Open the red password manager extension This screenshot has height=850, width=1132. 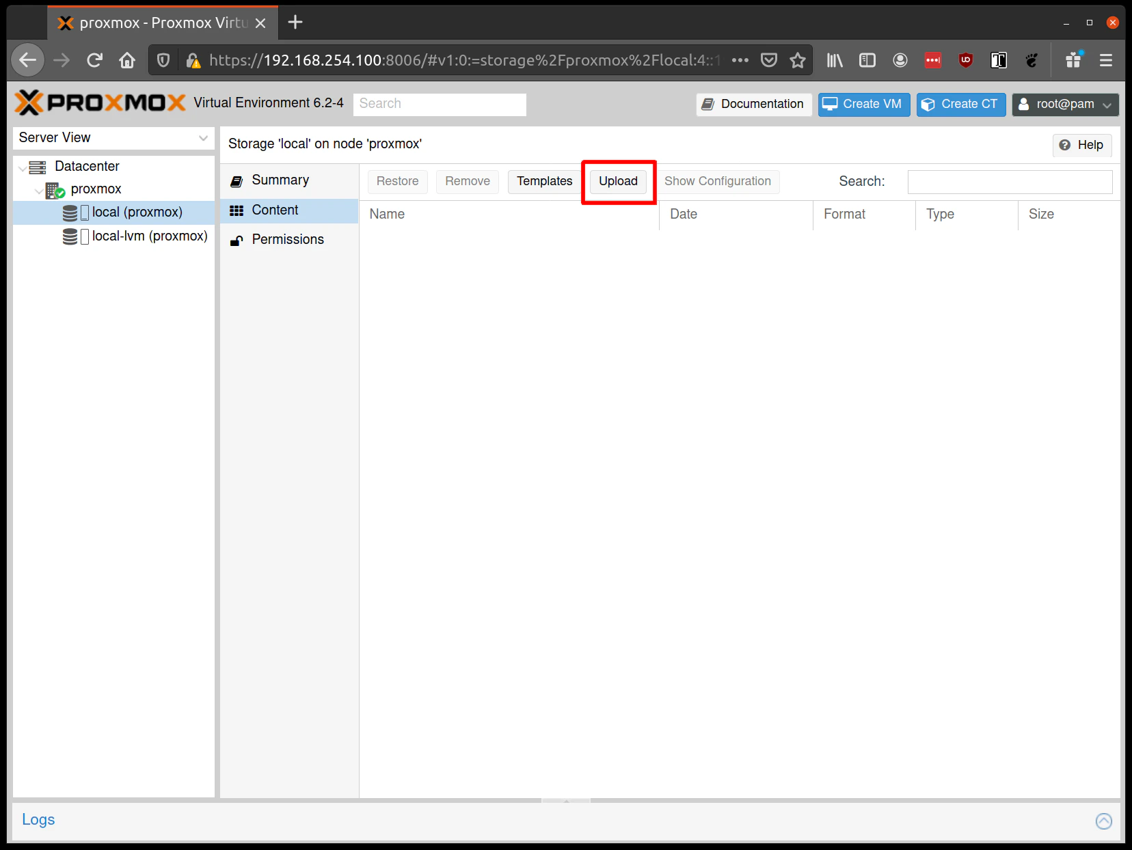(933, 60)
